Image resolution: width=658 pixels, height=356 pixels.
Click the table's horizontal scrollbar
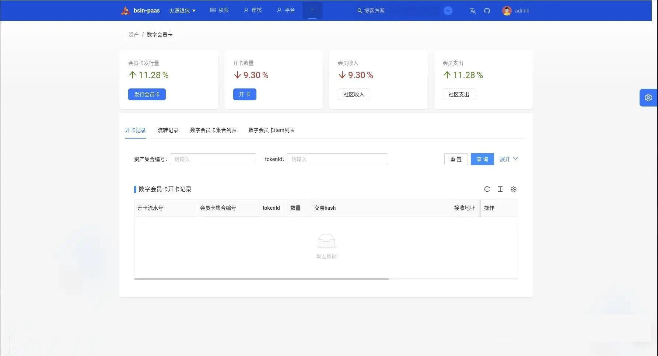[x=261, y=279]
